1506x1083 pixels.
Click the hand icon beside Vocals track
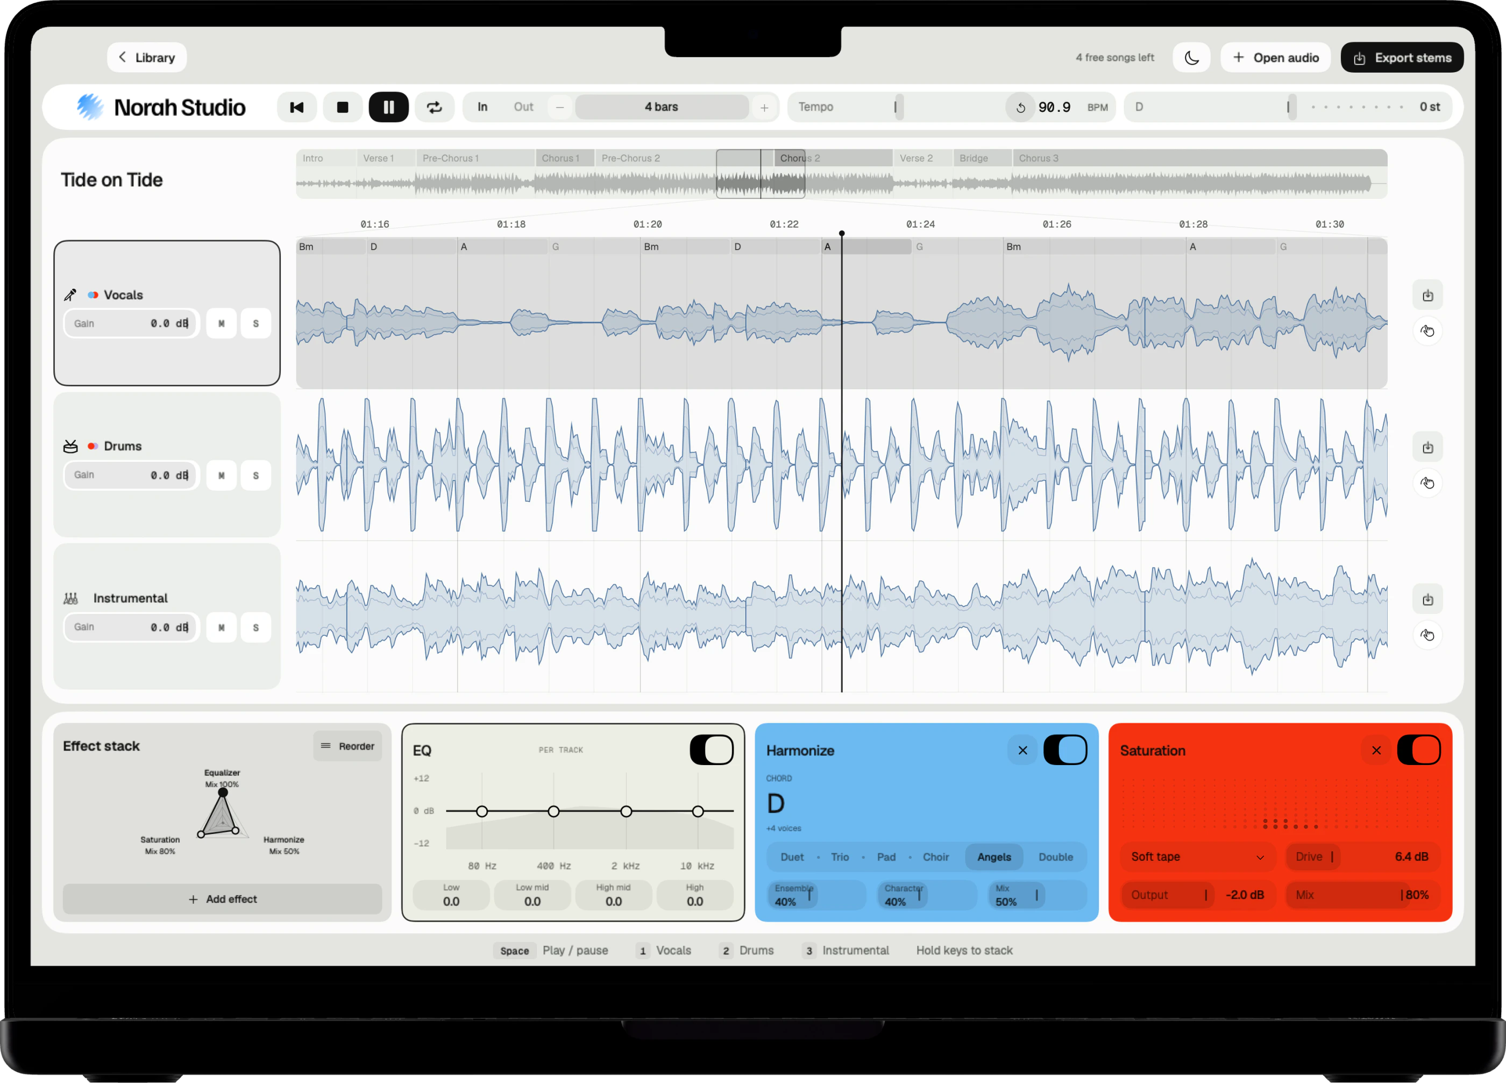[x=1427, y=331]
